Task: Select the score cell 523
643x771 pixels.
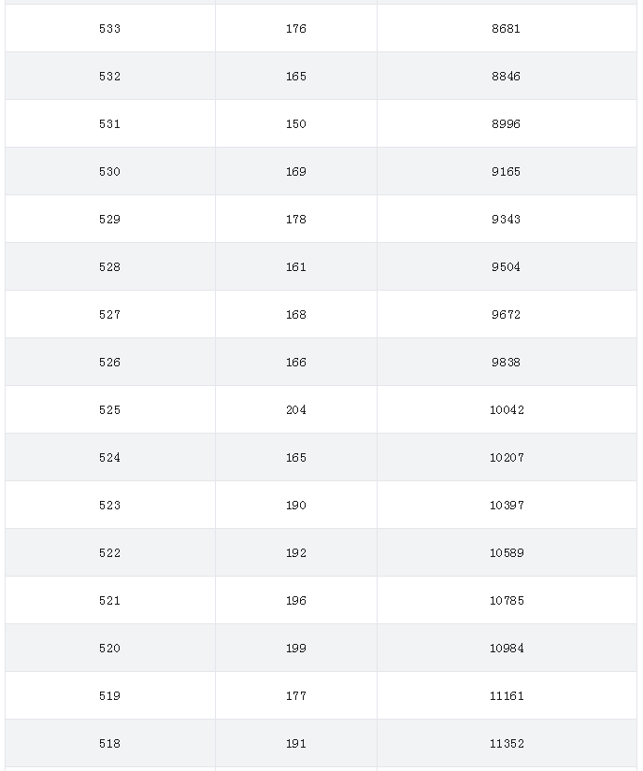Action: click(109, 506)
